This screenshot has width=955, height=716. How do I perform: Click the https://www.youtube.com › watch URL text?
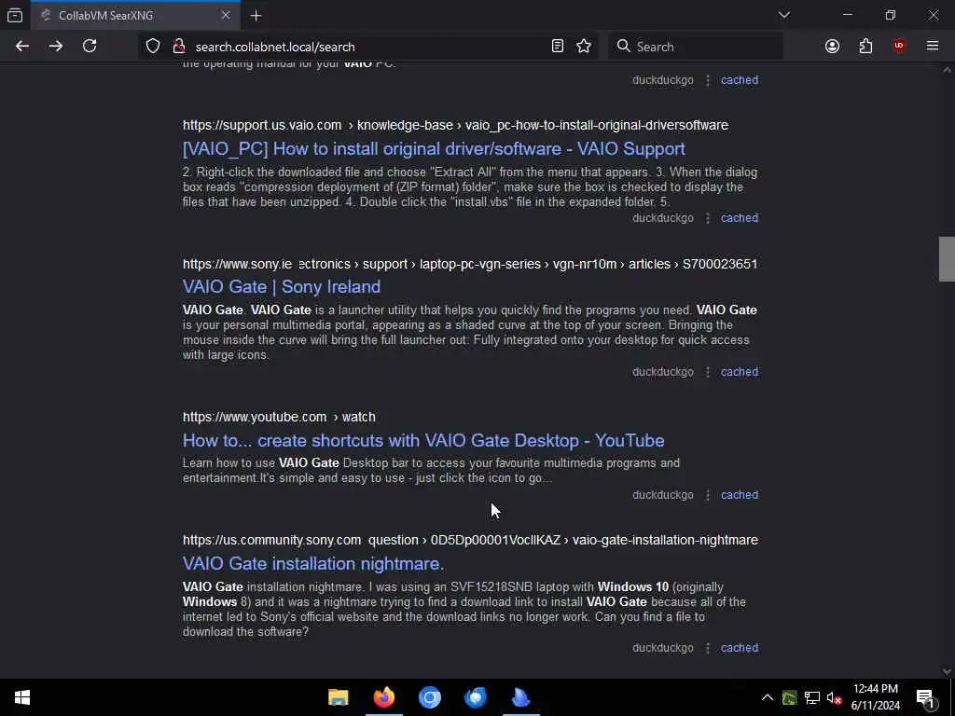coord(279,417)
